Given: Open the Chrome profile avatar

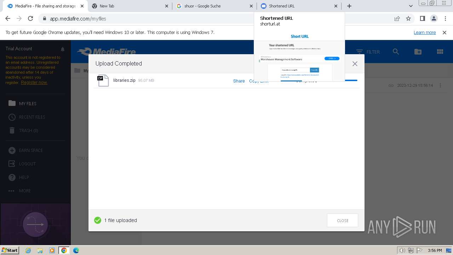Looking at the screenshot, I should point(434,18).
